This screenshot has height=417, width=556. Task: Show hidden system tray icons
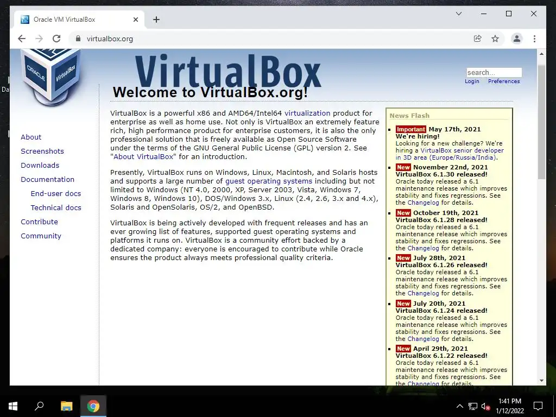coord(459,406)
